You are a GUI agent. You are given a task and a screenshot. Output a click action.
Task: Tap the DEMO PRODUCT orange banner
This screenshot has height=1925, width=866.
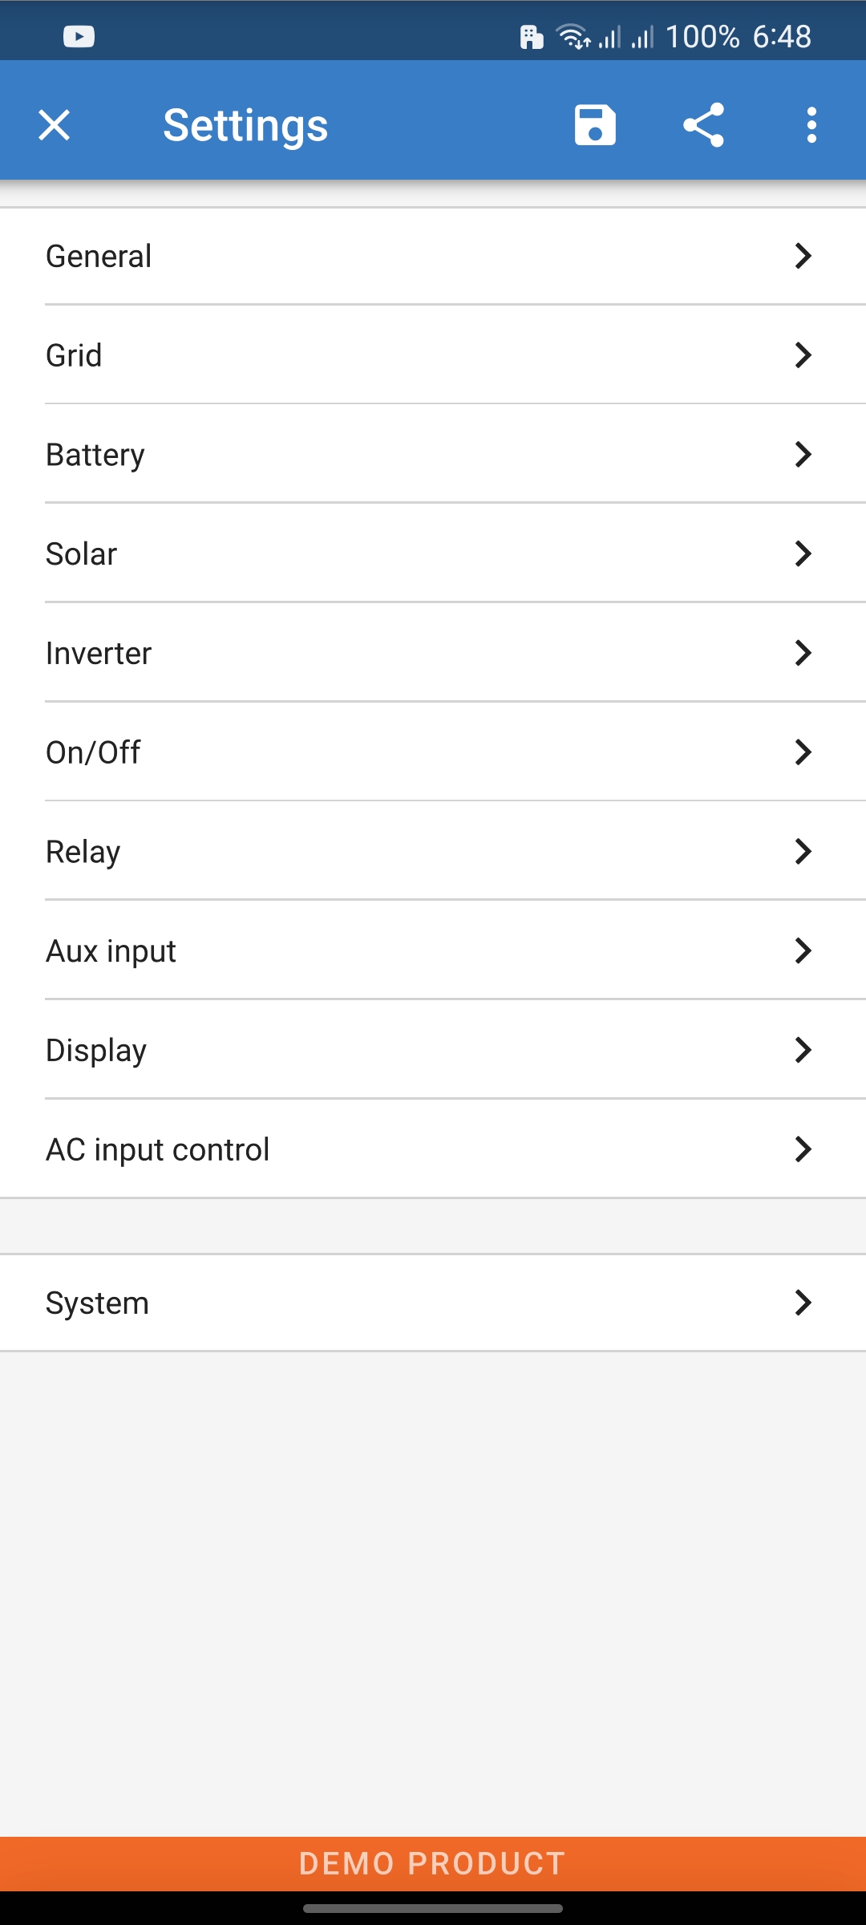[433, 1863]
